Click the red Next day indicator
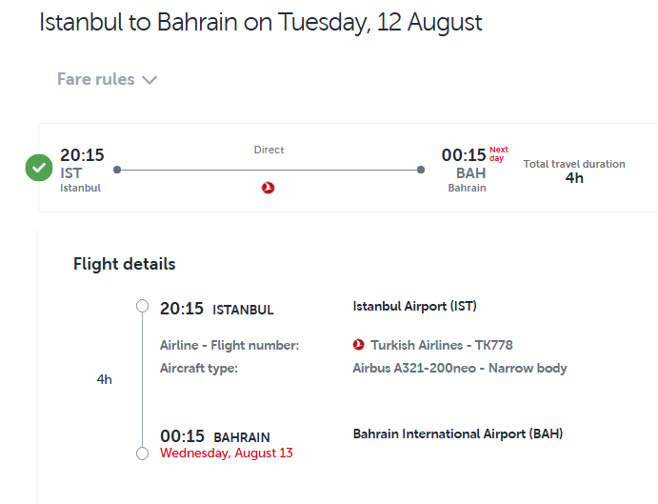This screenshot has height=504, width=658. point(498,154)
